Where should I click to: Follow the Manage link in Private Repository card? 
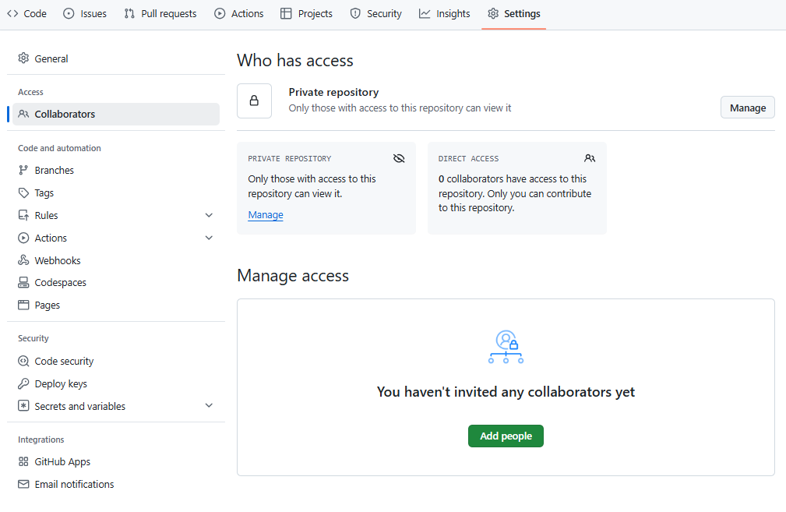(266, 215)
